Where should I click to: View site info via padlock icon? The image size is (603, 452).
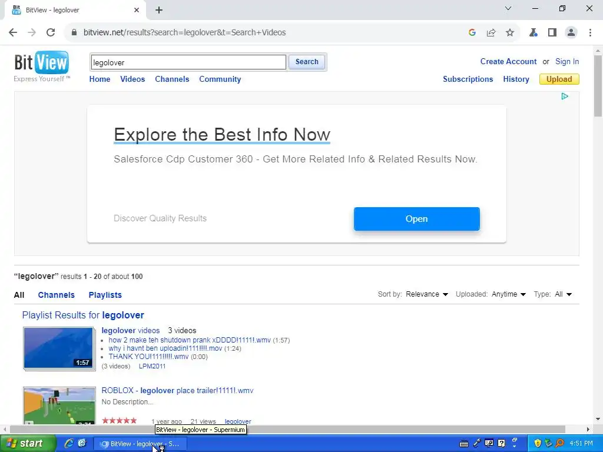point(74,33)
